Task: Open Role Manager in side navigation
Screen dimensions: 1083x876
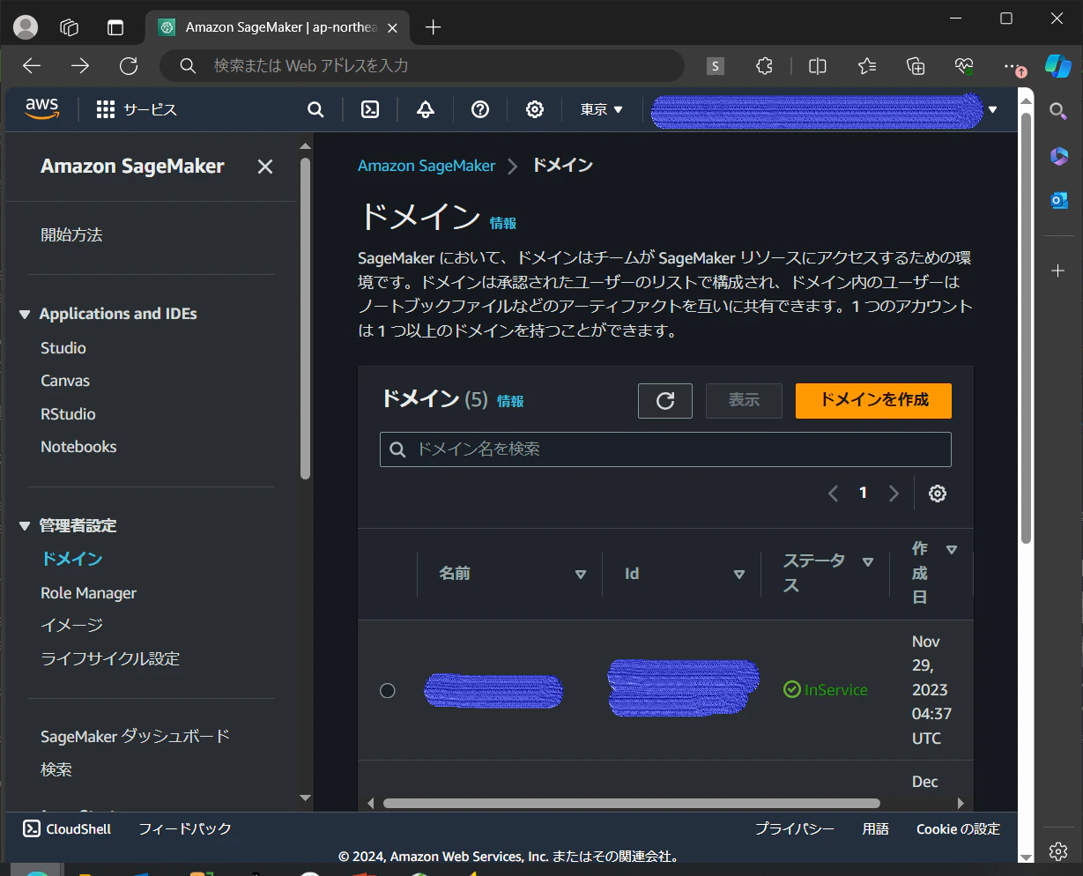Action: (88, 593)
